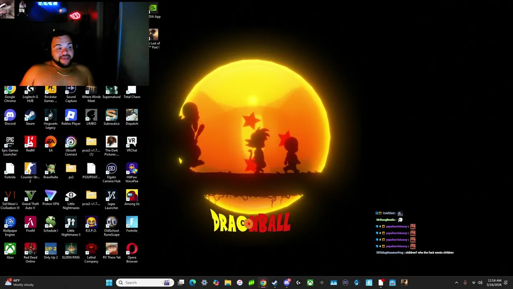Open Discord from the taskbar
Screen dimensions: 513x289
(287, 283)
